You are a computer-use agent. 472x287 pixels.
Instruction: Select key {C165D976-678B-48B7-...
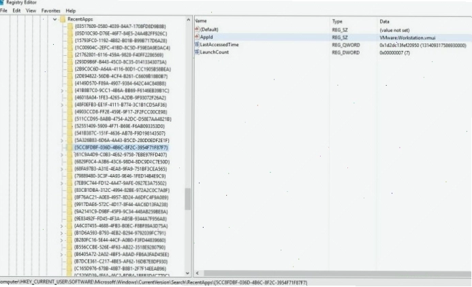click(x=121, y=269)
